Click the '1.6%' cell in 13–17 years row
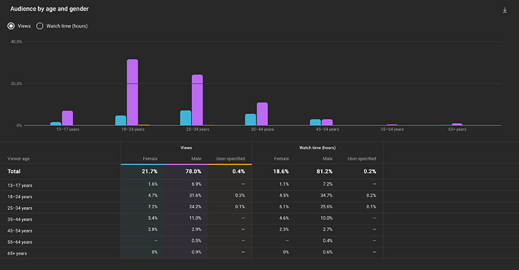Screen dimensions: 519x270 tap(153, 184)
